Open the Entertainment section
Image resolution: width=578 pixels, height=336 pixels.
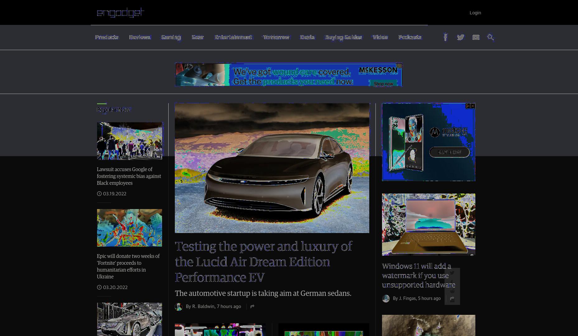click(233, 37)
